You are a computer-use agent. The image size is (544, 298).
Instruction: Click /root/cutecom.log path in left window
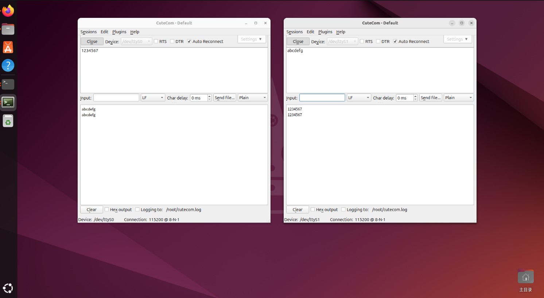pos(183,209)
